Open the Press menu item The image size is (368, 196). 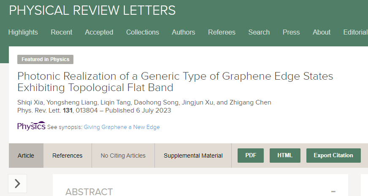coord(291,32)
